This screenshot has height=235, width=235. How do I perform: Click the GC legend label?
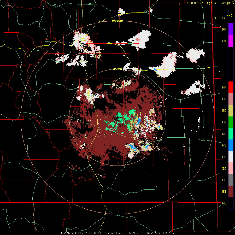click(224, 180)
